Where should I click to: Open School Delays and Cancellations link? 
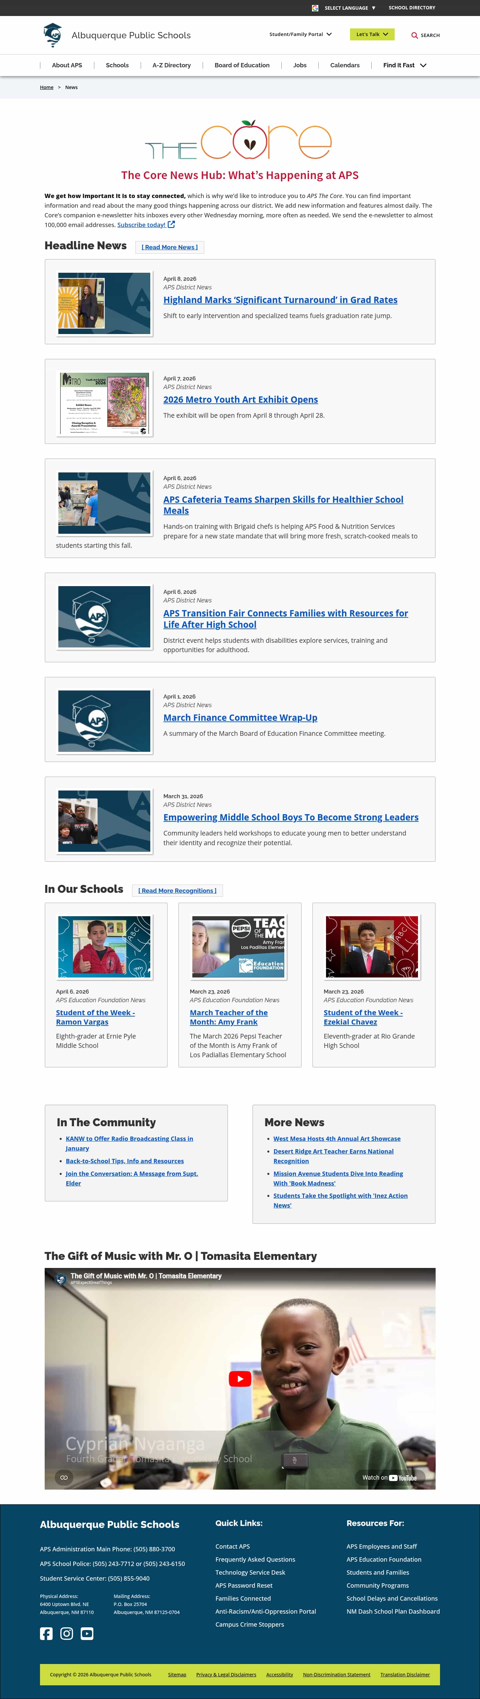[x=392, y=1598]
